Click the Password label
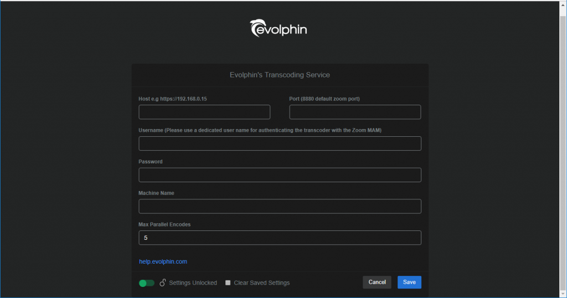 [x=151, y=162]
